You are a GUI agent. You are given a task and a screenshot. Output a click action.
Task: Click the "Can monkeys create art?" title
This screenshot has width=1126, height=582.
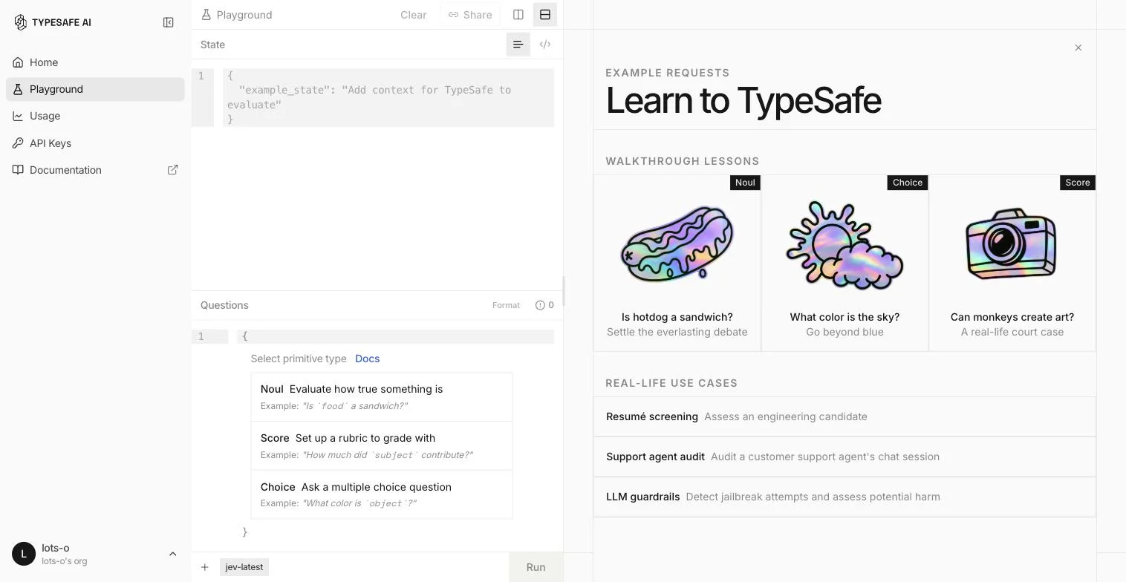coord(1012,317)
